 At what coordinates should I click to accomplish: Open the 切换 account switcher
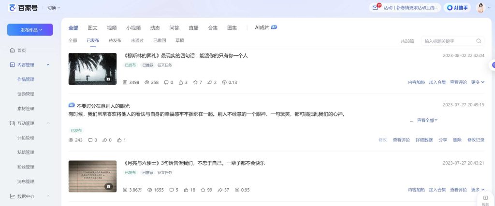(x=54, y=8)
